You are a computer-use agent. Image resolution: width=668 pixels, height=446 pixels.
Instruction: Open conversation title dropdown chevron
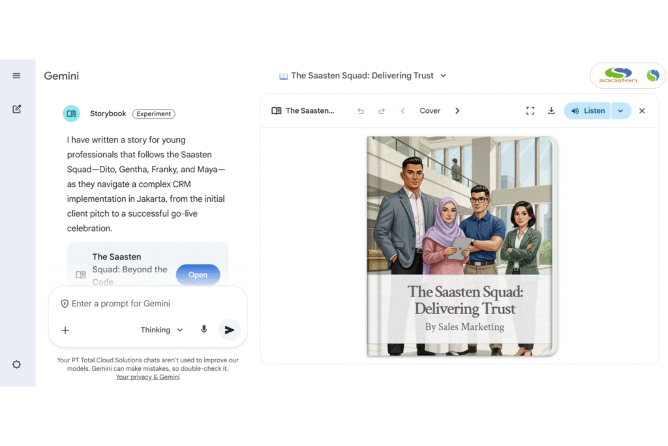click(x=444, y=76)
